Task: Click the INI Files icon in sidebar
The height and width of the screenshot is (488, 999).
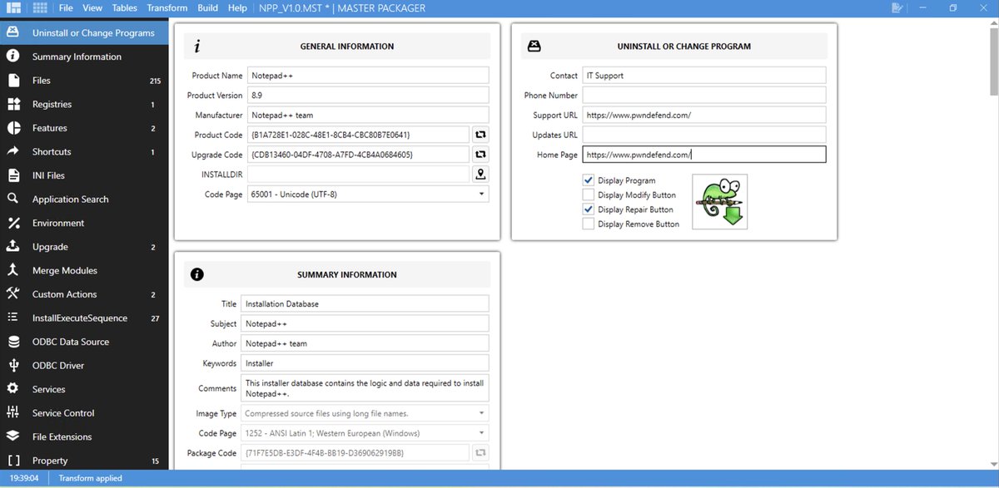Action: point(13,175)
